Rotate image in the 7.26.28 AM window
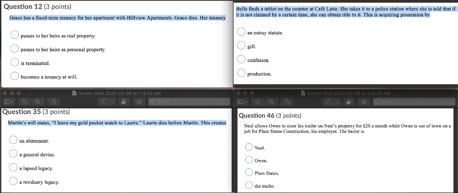This screenshot has height=193, width=458. coord(349,102)
